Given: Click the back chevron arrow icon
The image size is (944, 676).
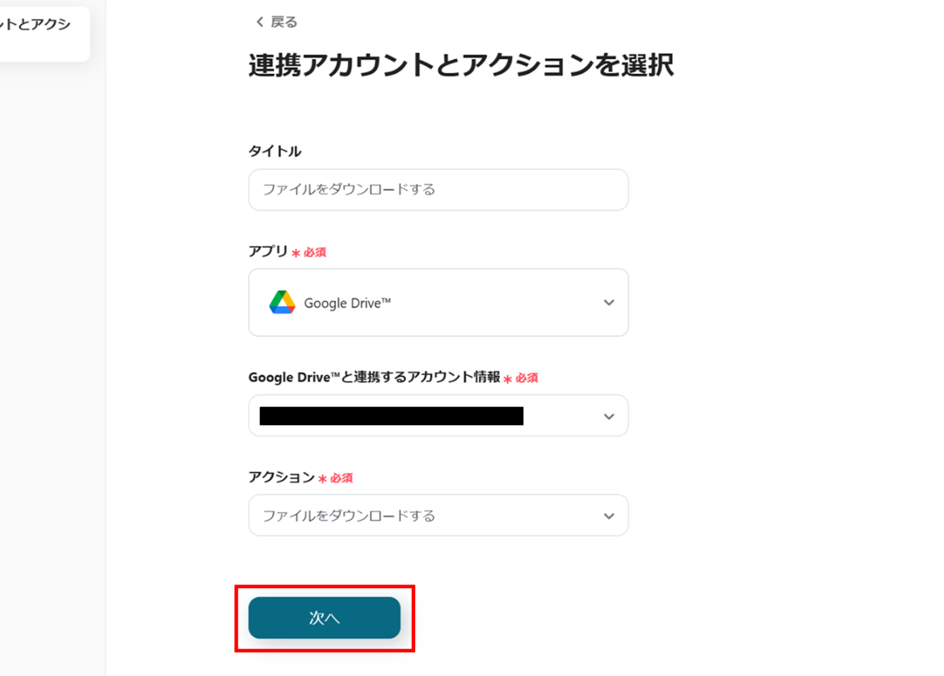Looking at the screenshot, I should [260, 22].
